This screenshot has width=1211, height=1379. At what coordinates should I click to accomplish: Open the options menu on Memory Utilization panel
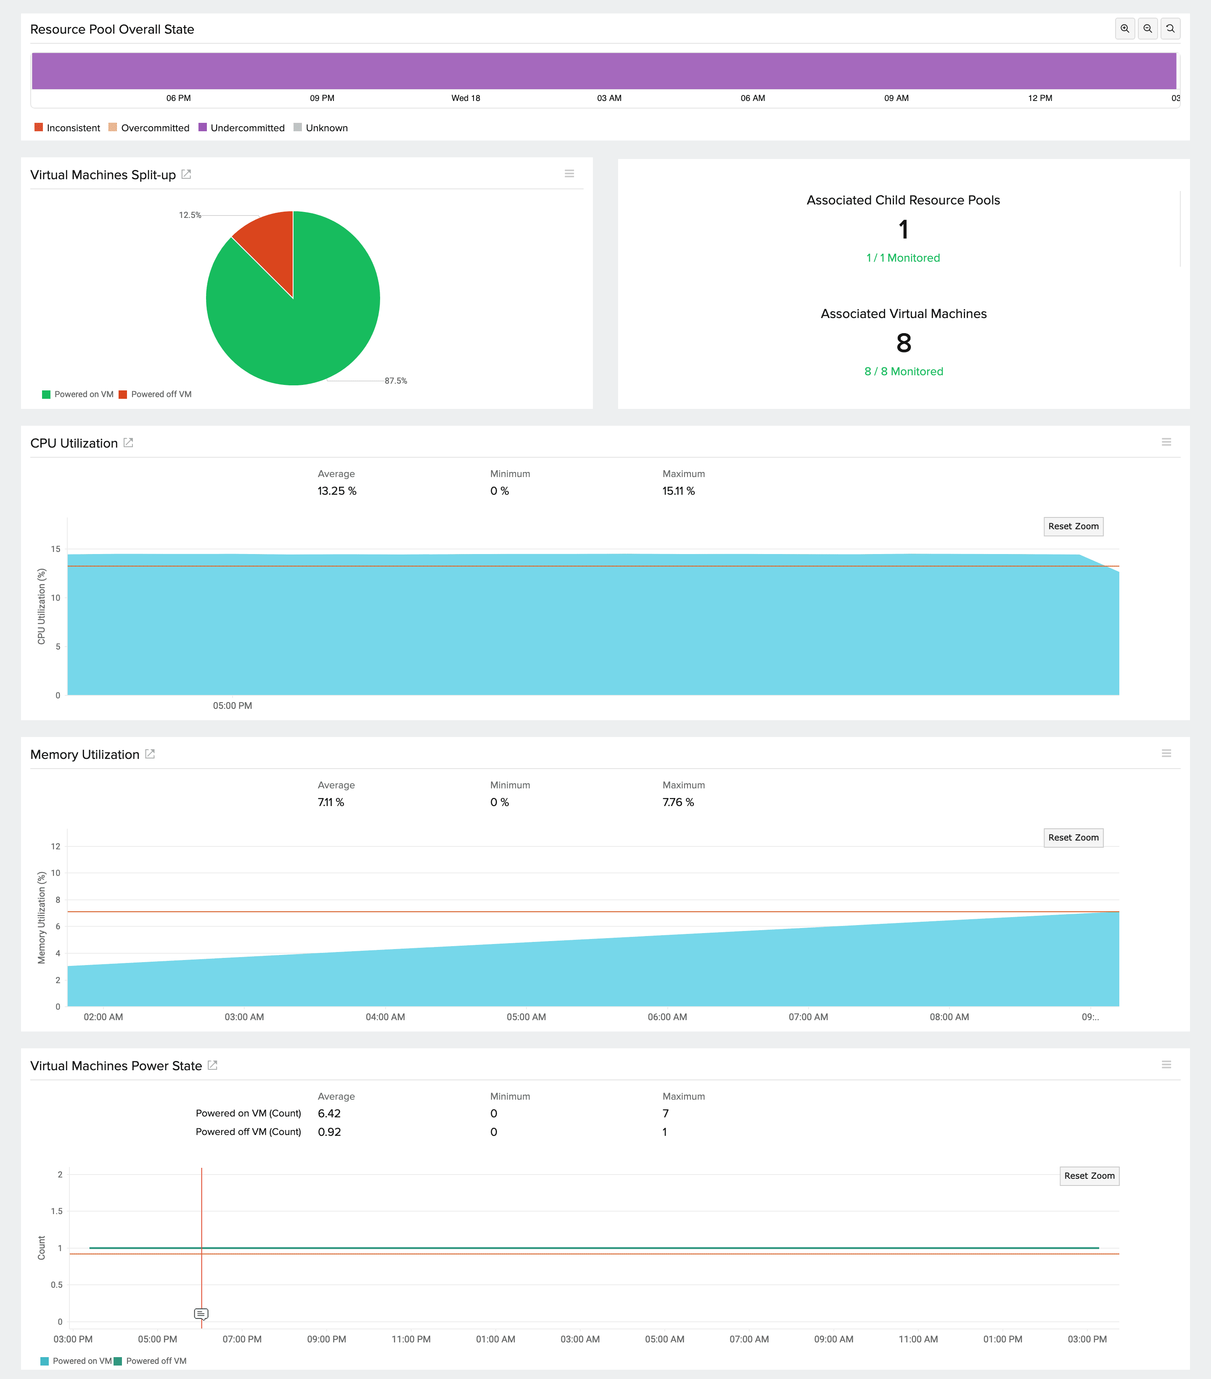point(1167,753)
